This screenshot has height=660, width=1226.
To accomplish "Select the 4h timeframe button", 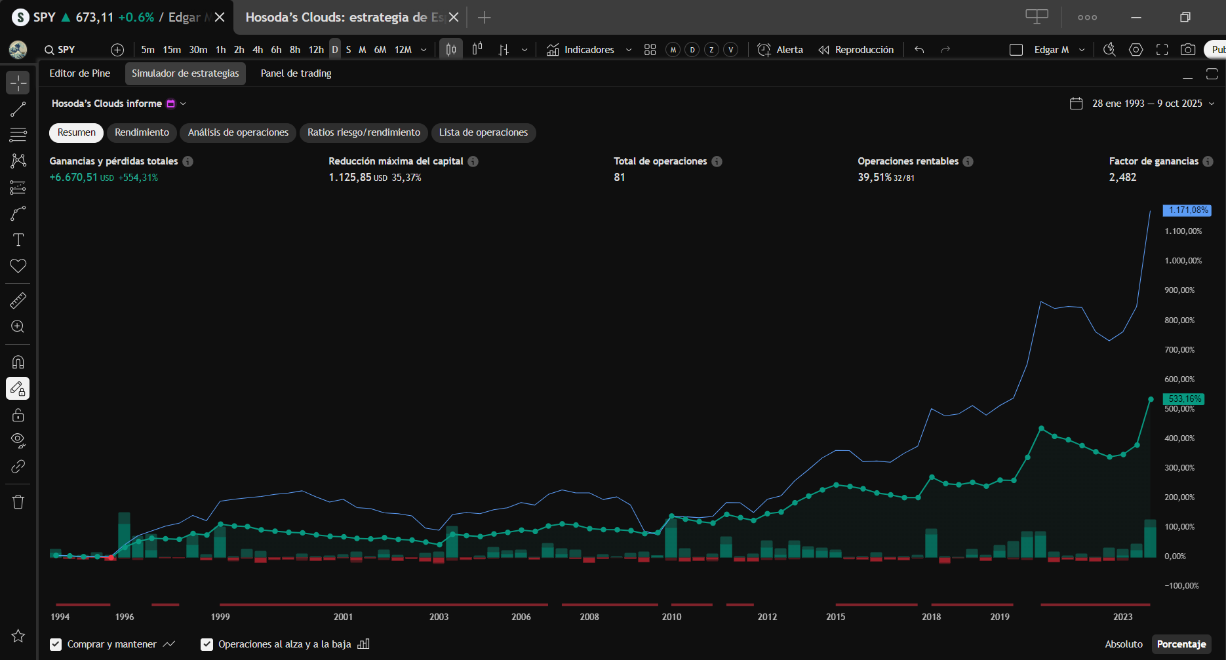I will pos(258,50).
